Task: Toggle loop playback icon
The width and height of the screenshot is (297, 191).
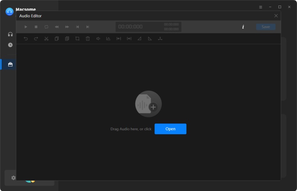Action: click(46, 27)
